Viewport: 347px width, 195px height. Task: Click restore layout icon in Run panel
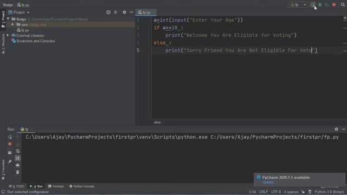click(x=10, y=153)
